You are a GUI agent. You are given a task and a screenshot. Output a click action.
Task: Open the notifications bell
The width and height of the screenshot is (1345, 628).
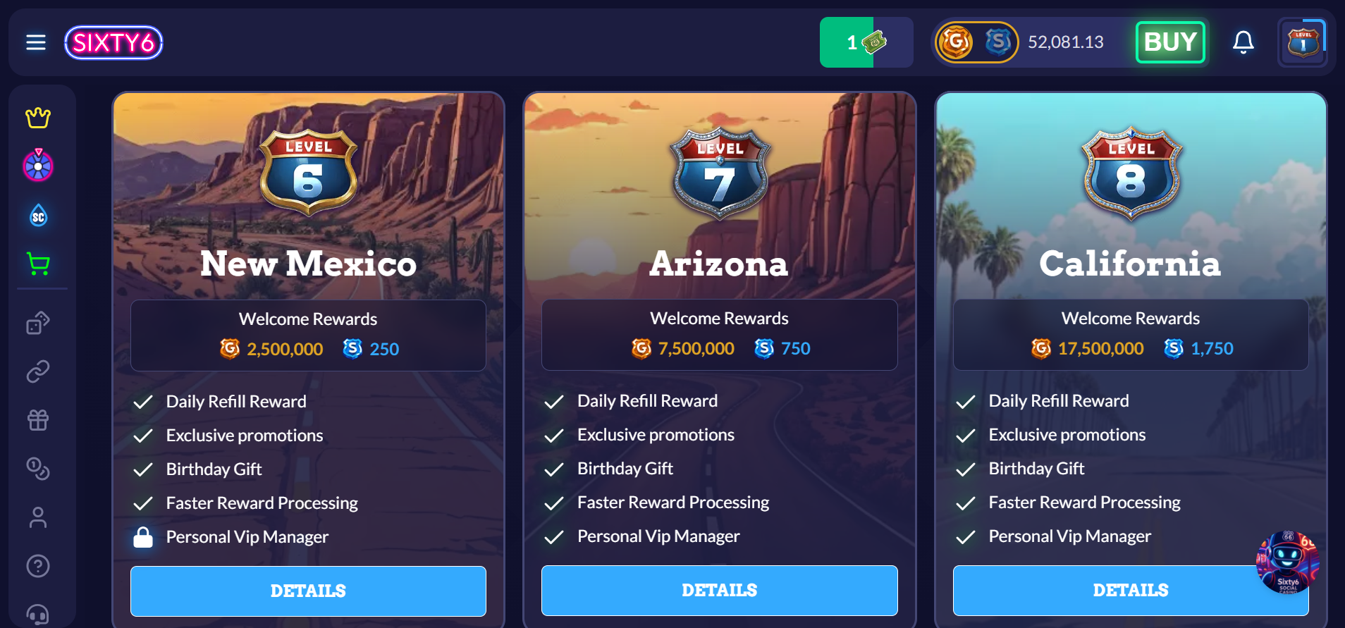click(x=1243, y=42)
